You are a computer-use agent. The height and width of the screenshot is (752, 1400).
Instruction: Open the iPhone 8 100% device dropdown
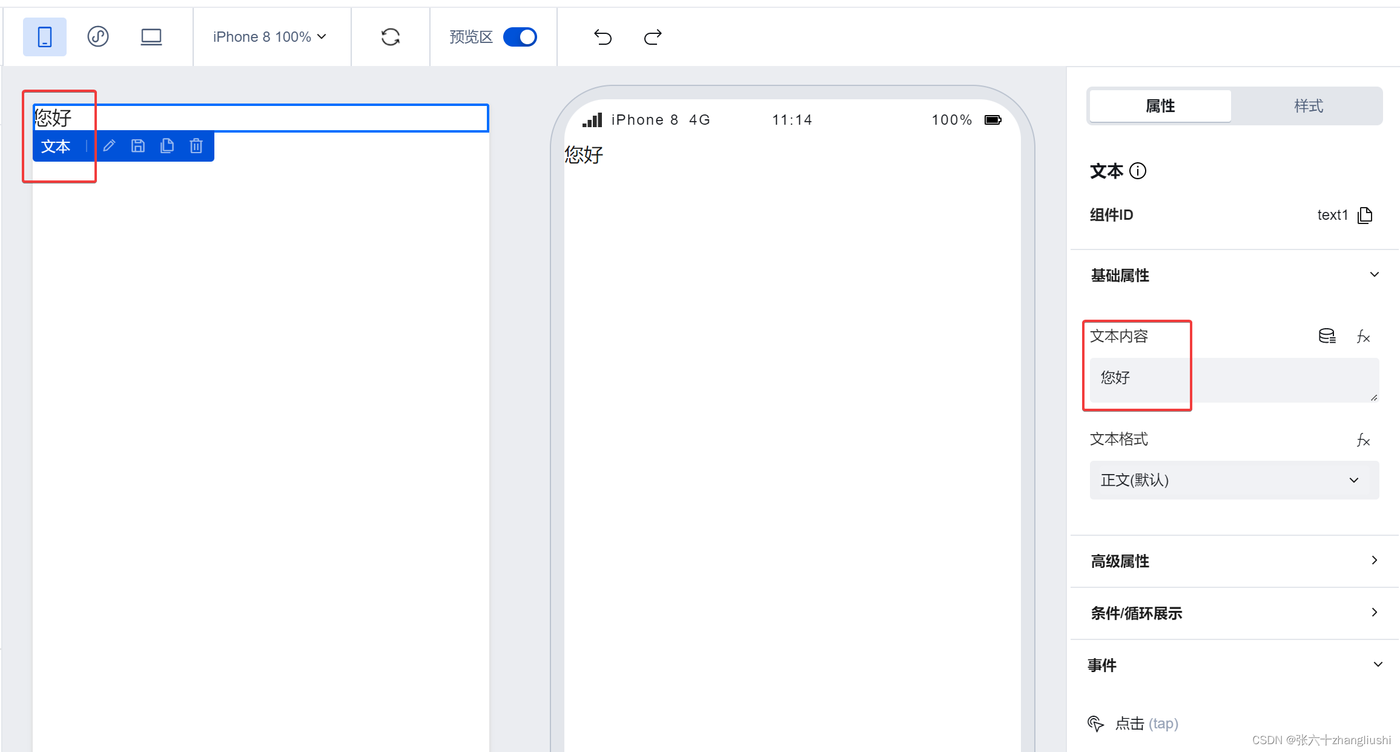click(x=269, y=37)
